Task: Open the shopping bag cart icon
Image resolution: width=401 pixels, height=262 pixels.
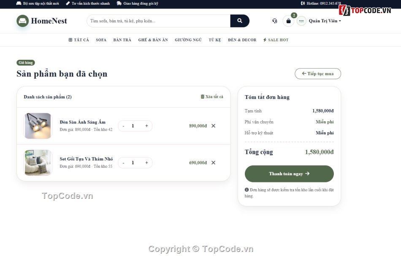Action: pos(288,21)
